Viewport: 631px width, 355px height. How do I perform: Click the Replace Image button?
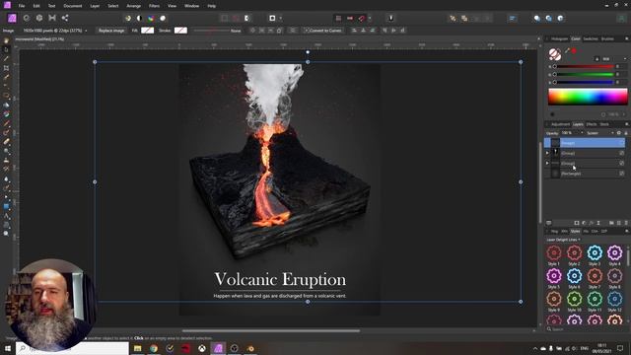coord(111,31)
